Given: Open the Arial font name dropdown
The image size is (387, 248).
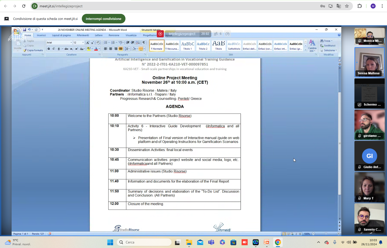Looking at the screenshot, I should click(x=71, y=43).
